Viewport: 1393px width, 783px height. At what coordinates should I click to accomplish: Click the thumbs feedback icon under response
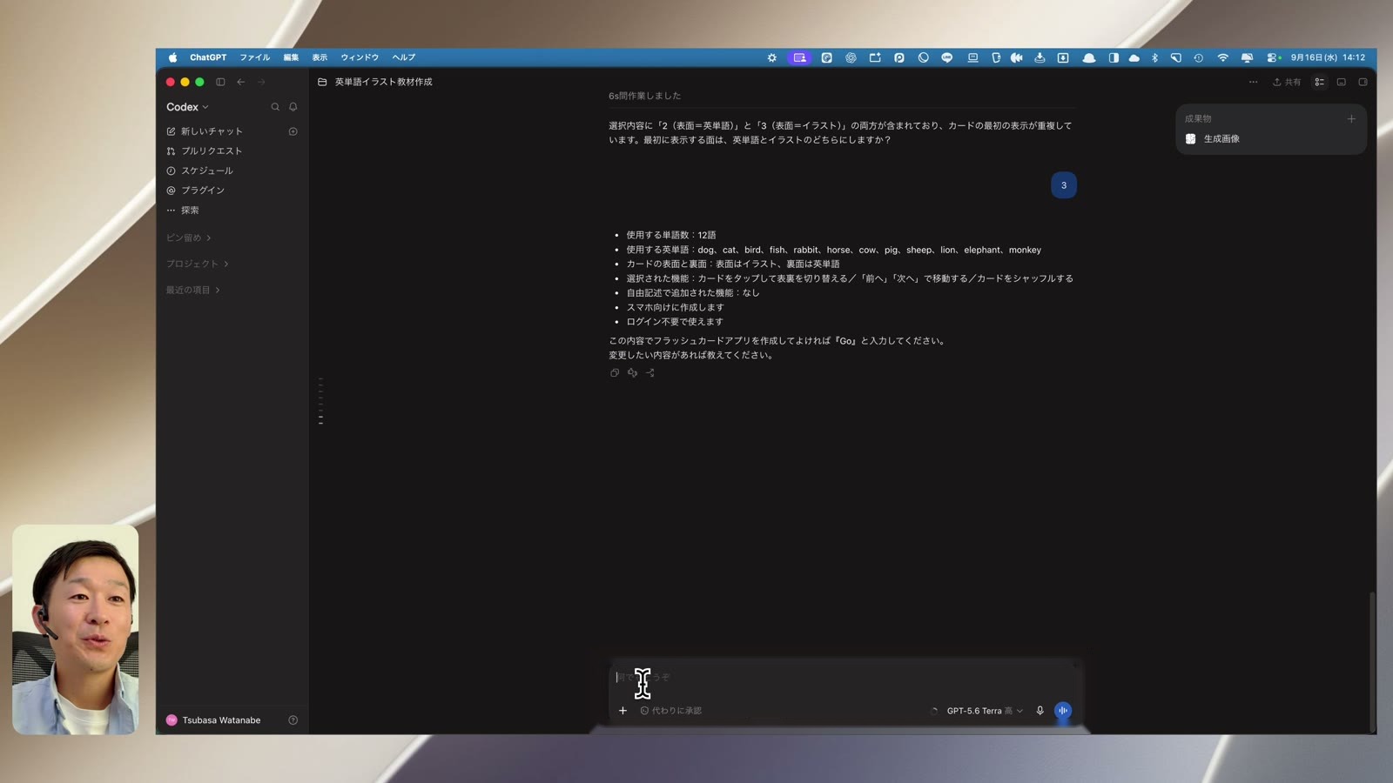tap(632, 372)
